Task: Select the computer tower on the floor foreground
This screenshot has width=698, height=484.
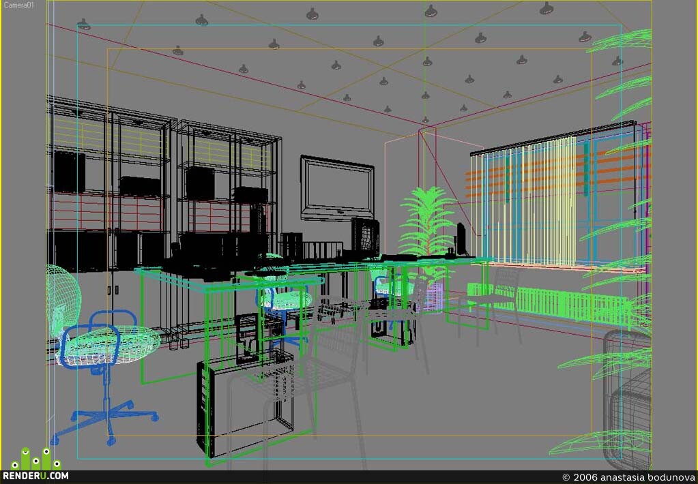Action: (245, 403)
